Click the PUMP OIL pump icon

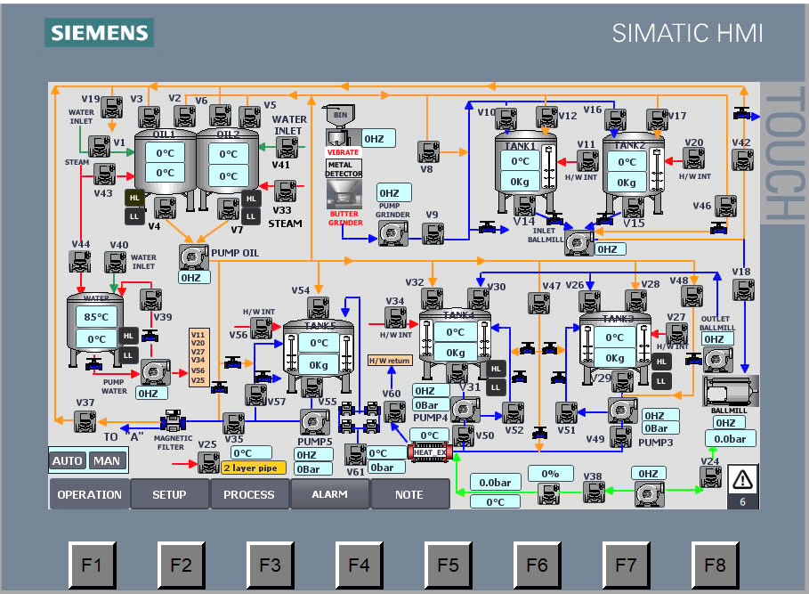pyautogui.click(x=193, y=256)
